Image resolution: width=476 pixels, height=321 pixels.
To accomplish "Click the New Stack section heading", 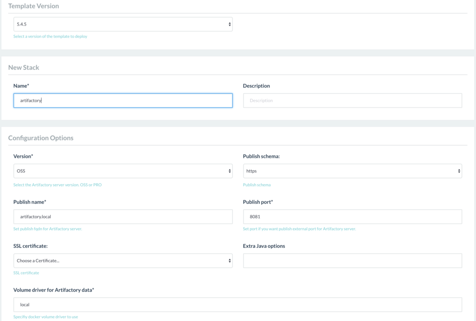I will click(24, 67).
